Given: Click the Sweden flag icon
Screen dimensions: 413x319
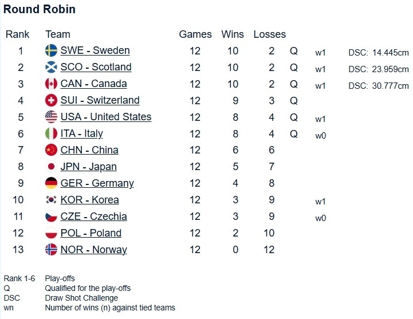Looking at the screenshot, I should [51, 50].
